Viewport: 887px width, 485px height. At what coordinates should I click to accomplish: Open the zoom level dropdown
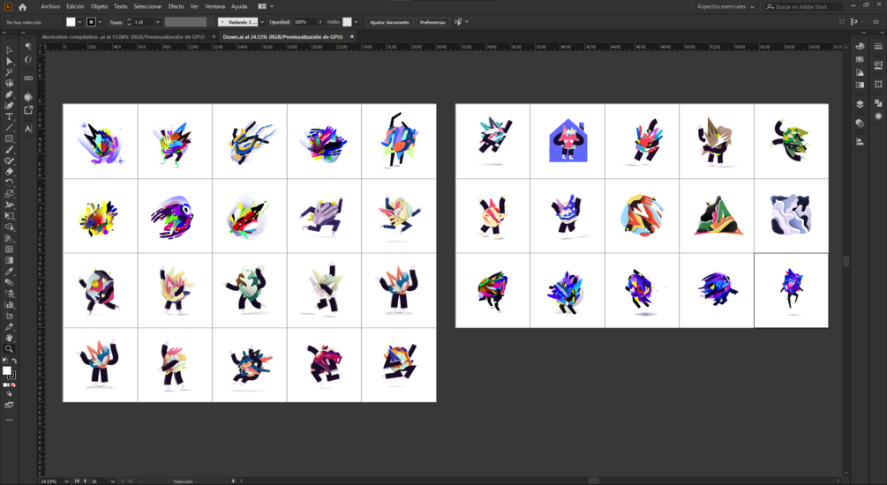[66, 481]
